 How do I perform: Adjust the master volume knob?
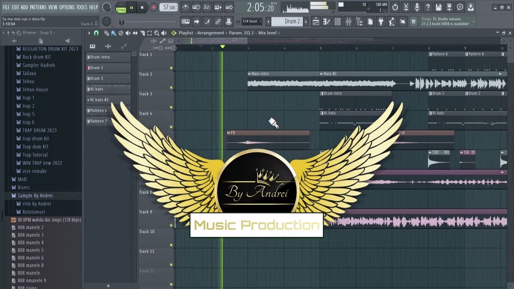coord(106,7)
